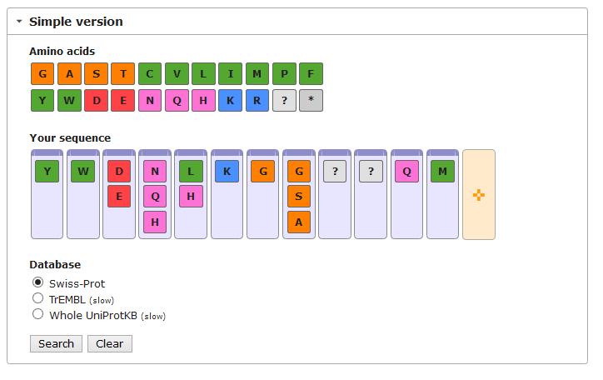
Task: Select the K tile in your sequence
Action: (227, 172)
